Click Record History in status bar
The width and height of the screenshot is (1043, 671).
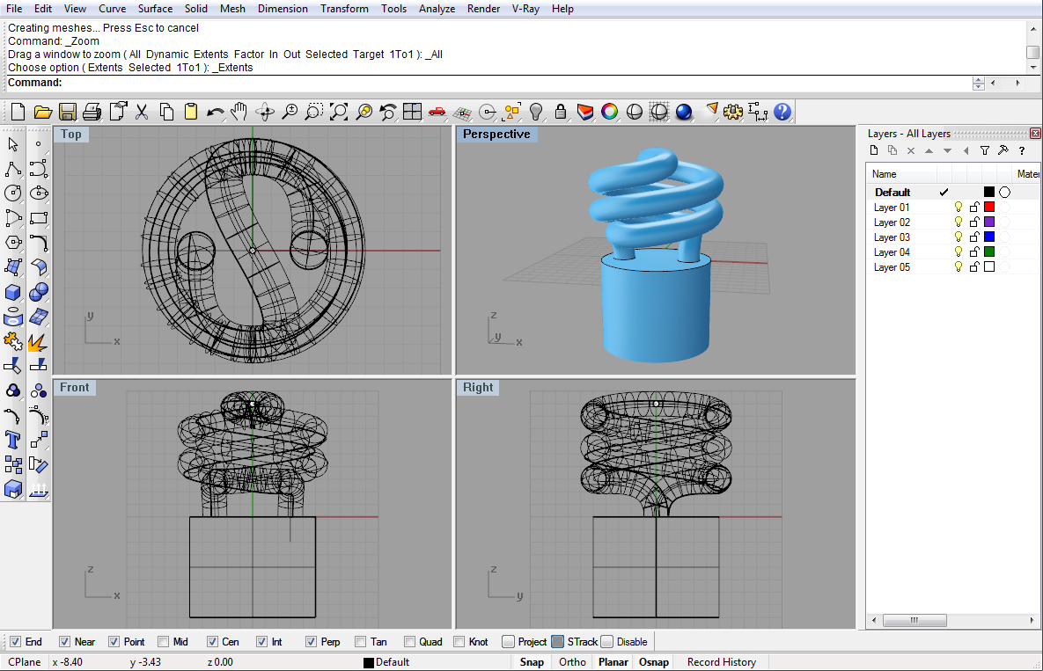(x=721, y=662)
